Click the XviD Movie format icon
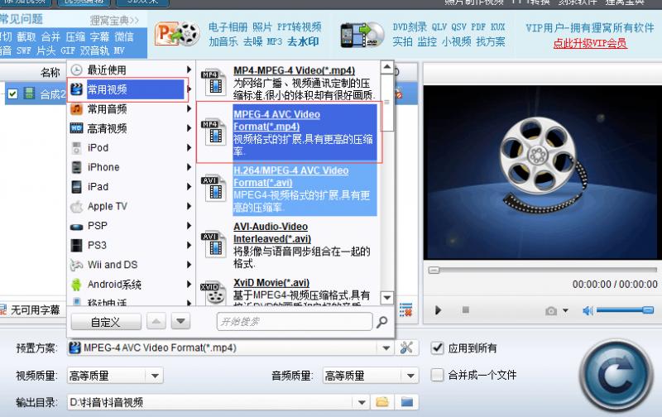Screen dimensions: 662x417 pyautogui.click(x=214, y=293)
